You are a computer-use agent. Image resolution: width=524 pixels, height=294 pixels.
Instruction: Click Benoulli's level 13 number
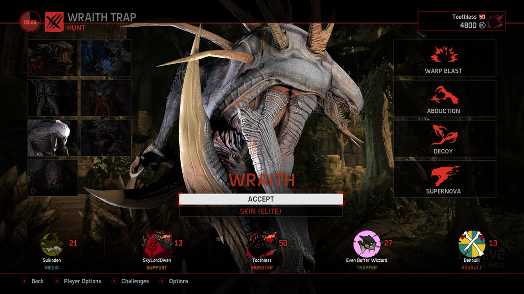pos(493,243)
